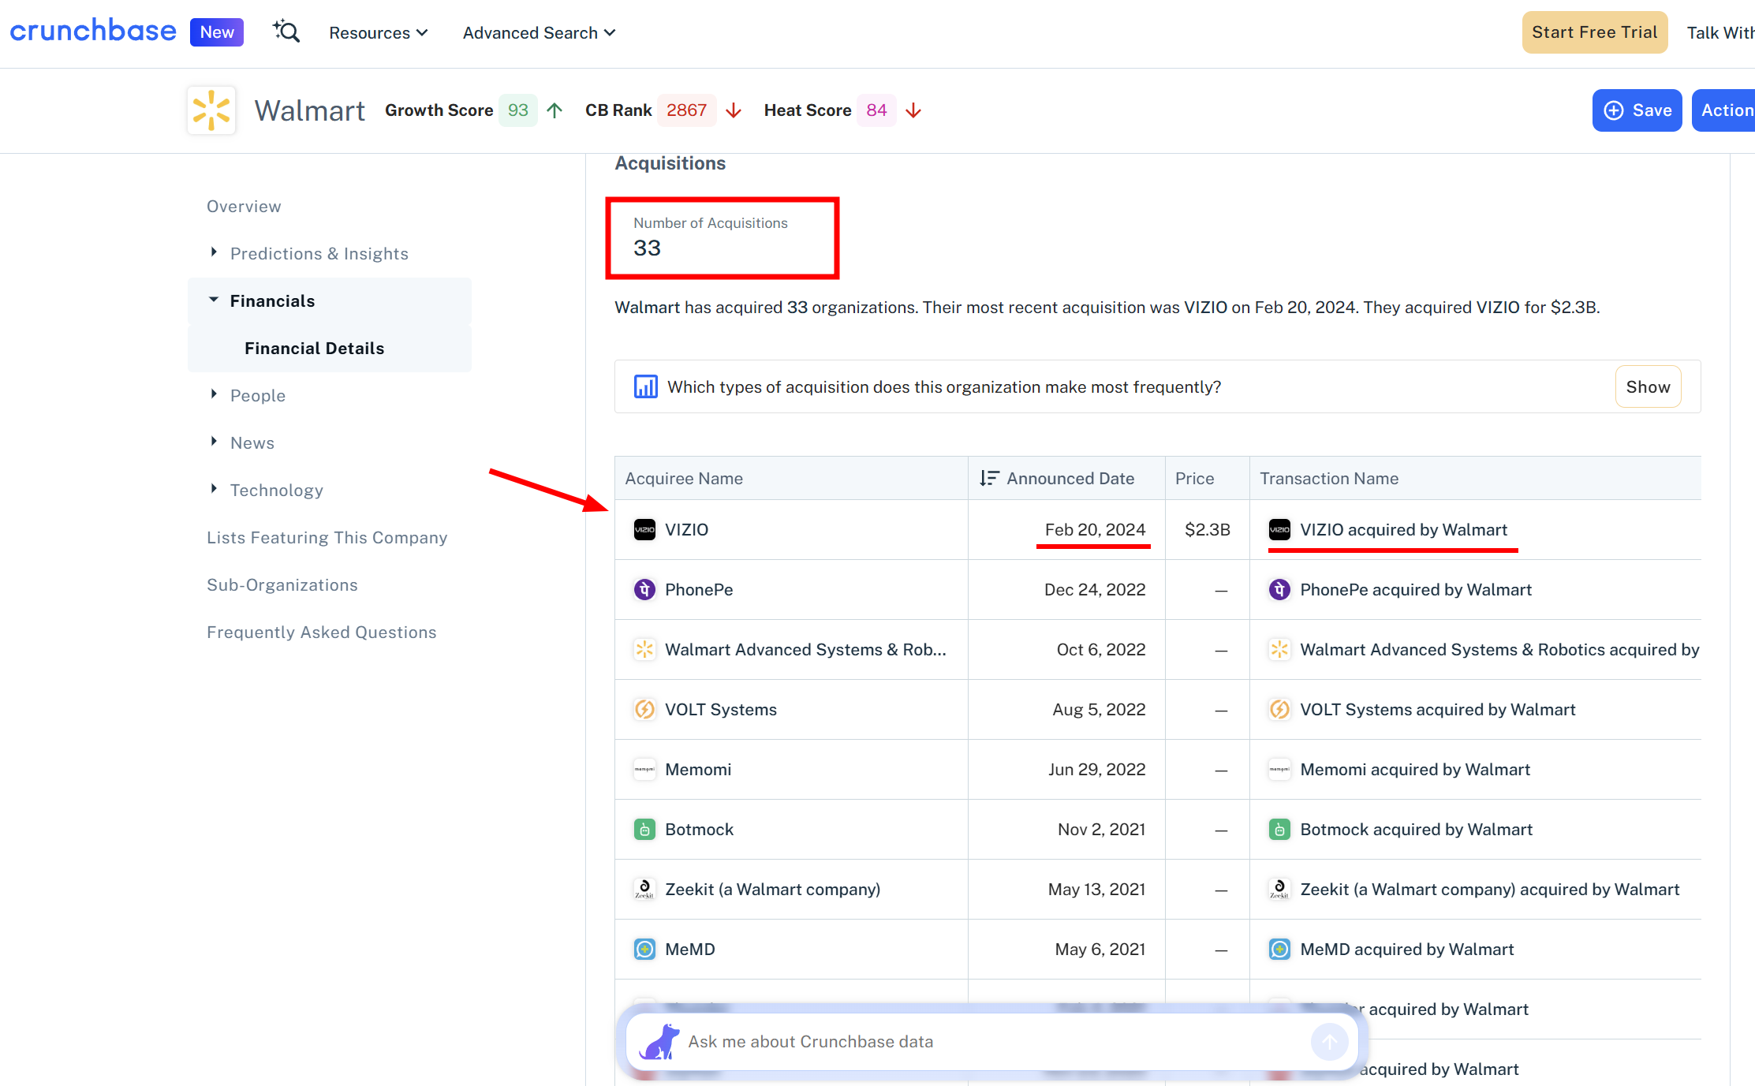1755x1086 pixels.
Task: Go to Overview in sidebar
Action: (x=244, y=207)
